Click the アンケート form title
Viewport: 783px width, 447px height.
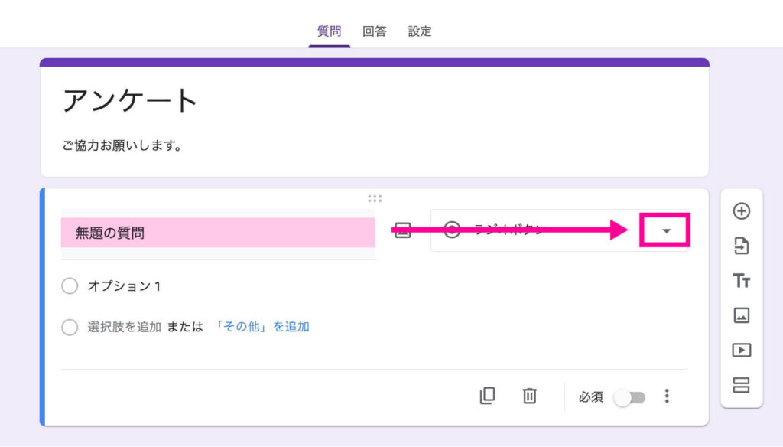[131, 100]
